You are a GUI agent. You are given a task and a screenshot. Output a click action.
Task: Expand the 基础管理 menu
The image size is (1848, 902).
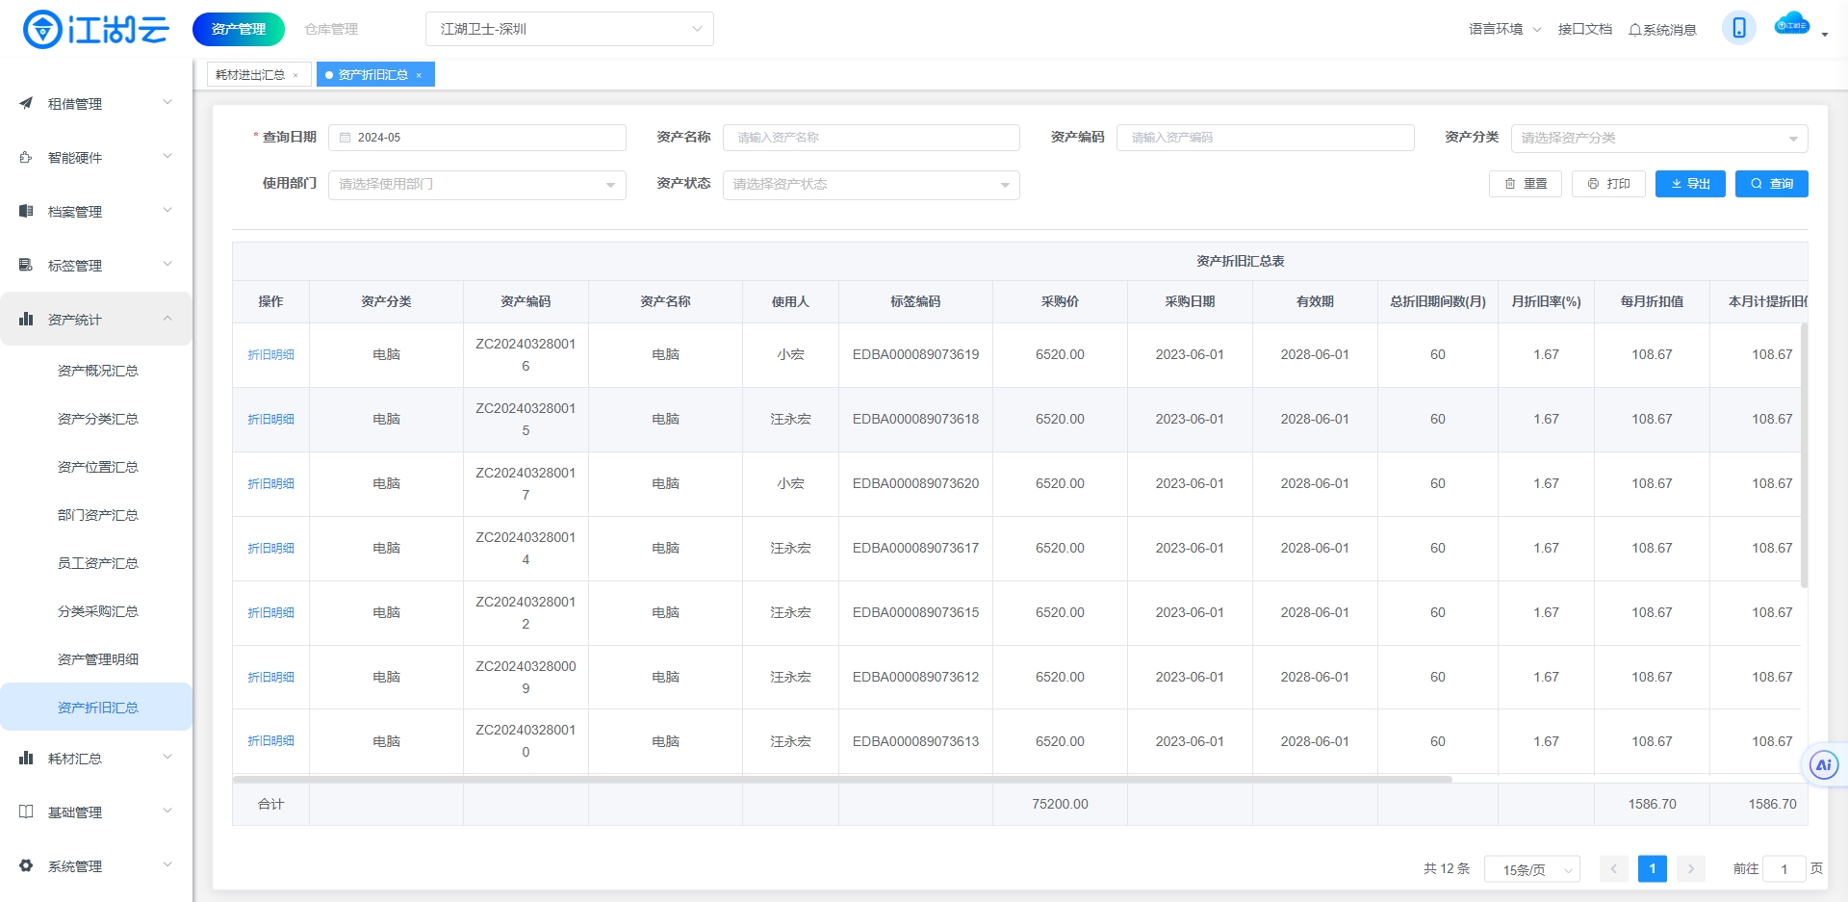(167, 811)
